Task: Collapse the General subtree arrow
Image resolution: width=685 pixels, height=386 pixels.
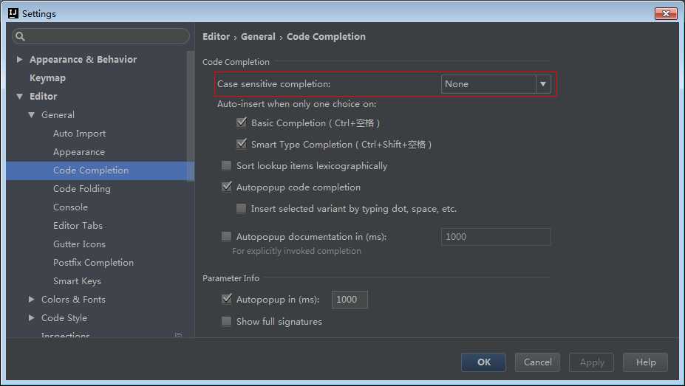Action: pyautogui.click(x=32, y=114)
